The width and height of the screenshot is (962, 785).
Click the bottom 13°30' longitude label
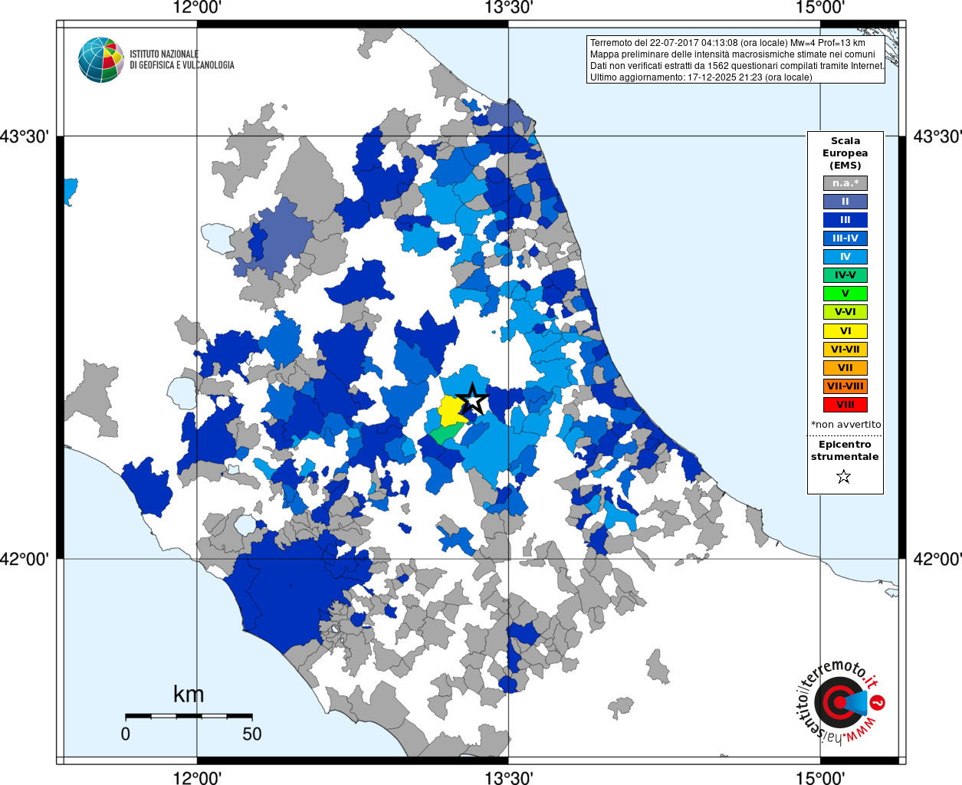[x=508, y=777]
